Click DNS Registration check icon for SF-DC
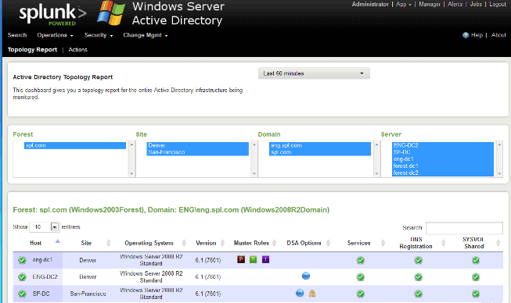Viewport: 511px width, 303px height. click(419, 294)
